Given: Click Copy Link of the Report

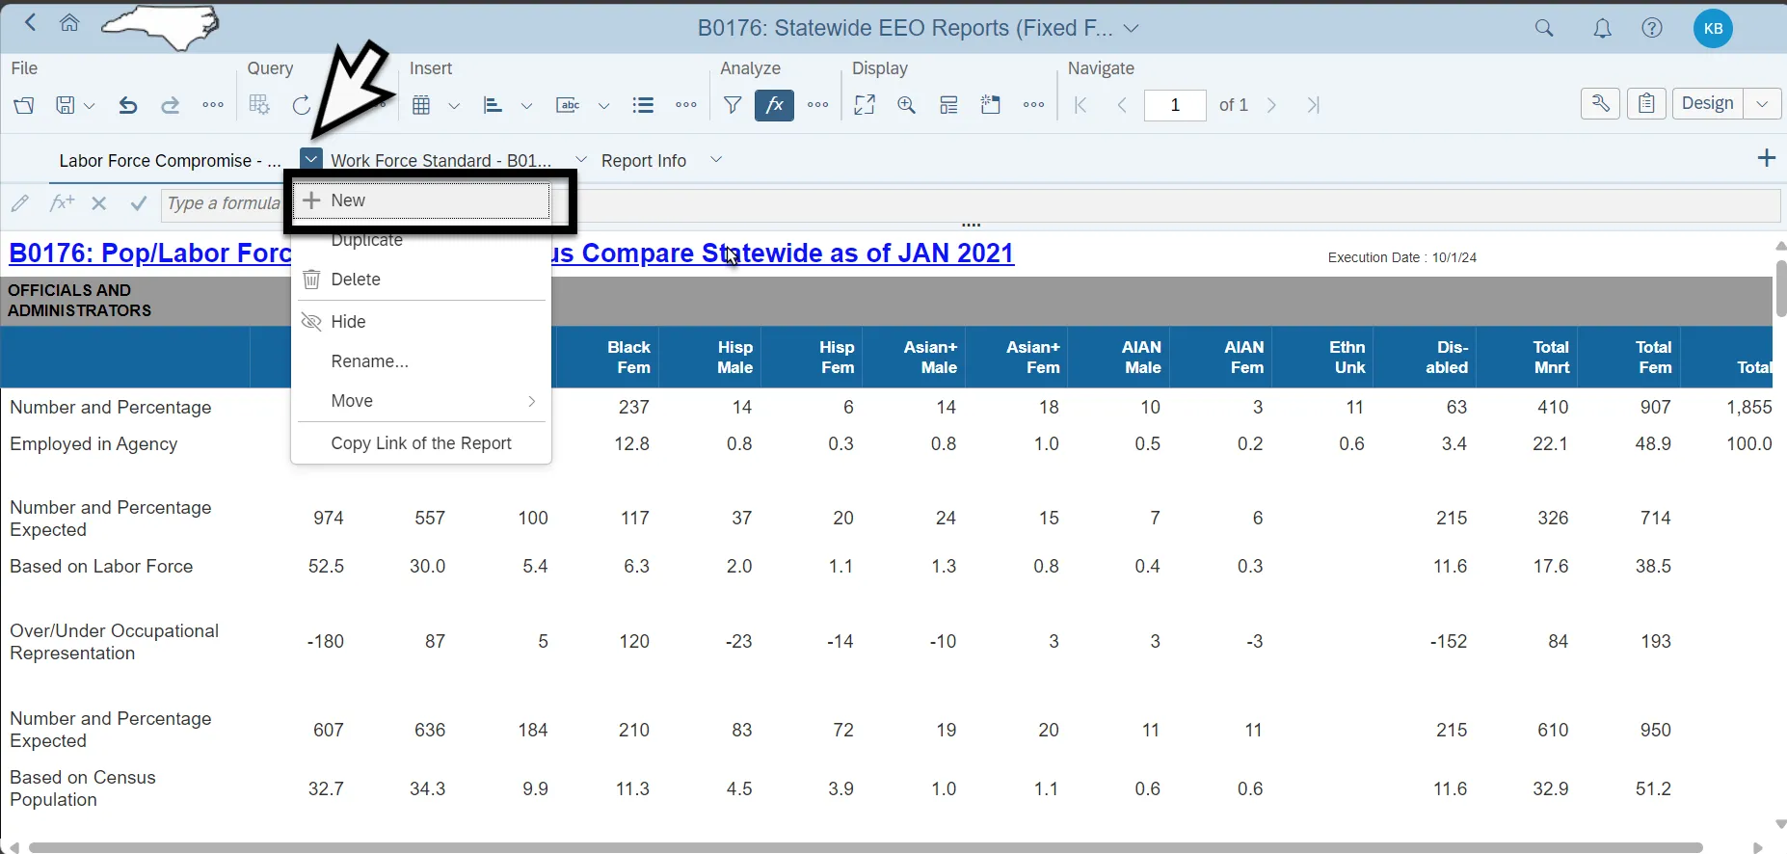Looking at the screenshot, I should pyautogui.click(x=421, y=443).
